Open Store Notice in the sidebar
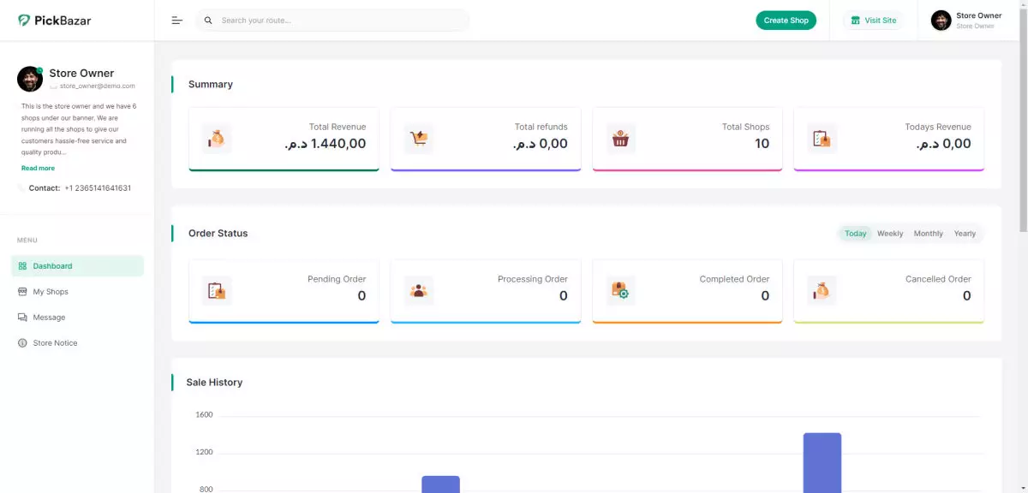This screenshot has width=1028, height=493. point(78,343)
